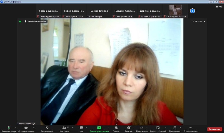Click the participant count 28
Image resolution: width=224 pixels, height=133 pixels.
point(68,127)
